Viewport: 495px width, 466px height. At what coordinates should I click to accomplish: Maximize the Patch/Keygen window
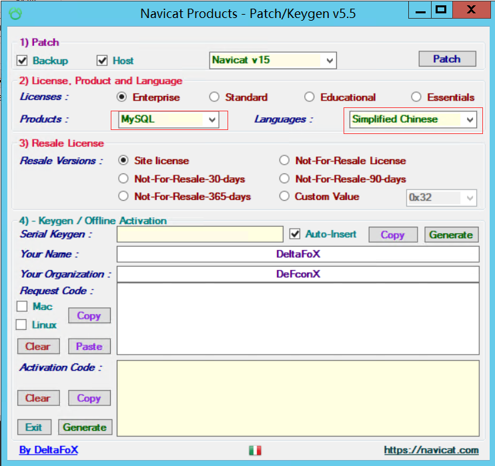(442, 10)
